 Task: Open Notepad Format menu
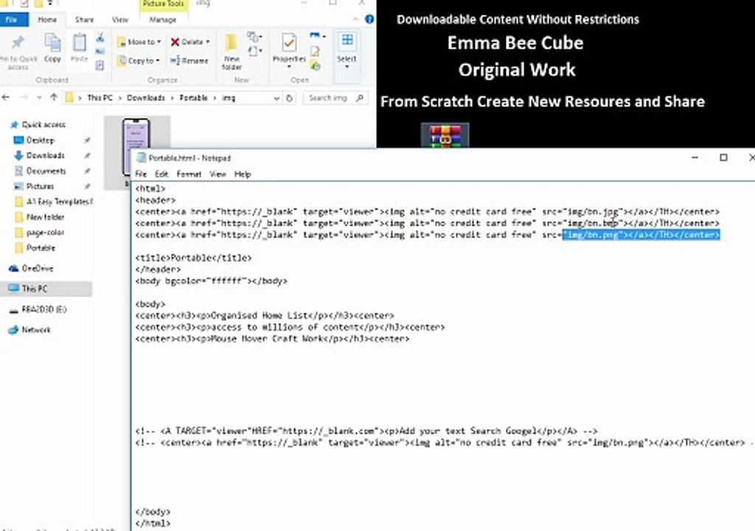point(189,175)
